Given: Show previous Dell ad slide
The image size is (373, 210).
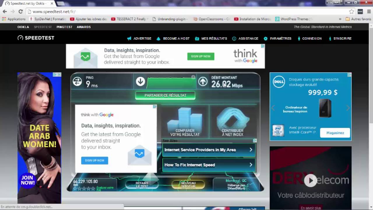Looking at the screenshot, I should (x=273, y=108).
